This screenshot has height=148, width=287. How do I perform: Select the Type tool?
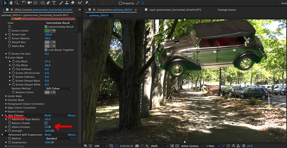coord(54,3)
